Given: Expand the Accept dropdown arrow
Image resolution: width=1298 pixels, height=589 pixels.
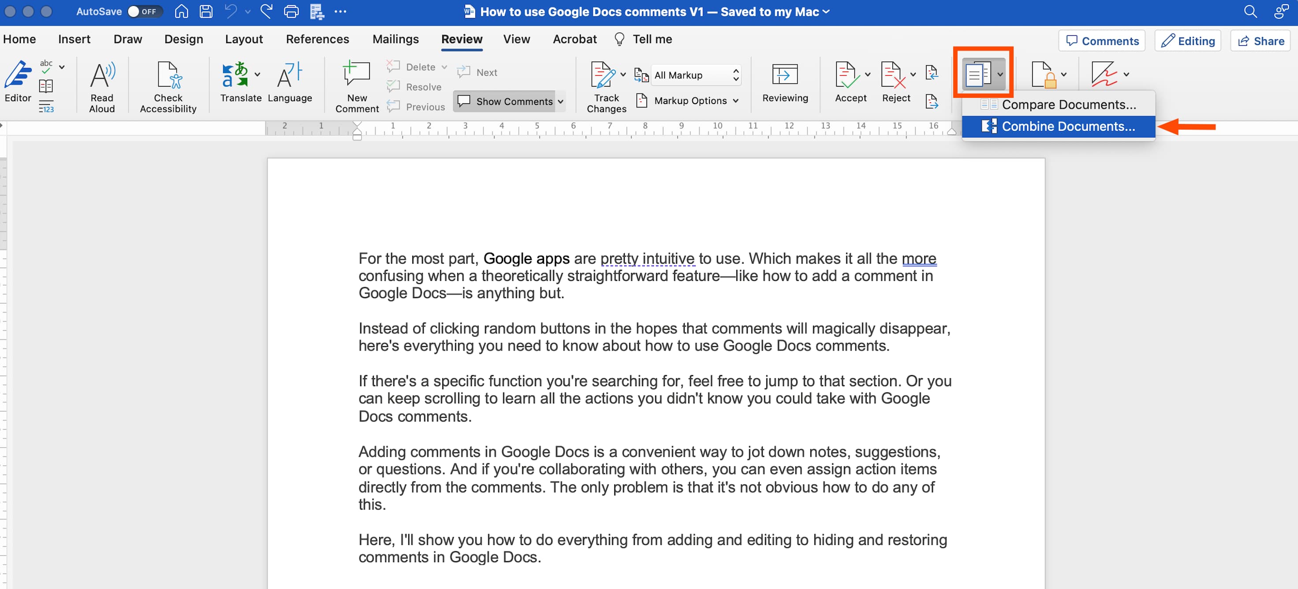Looking at the screenshot, I should click(x=867, y=75).
